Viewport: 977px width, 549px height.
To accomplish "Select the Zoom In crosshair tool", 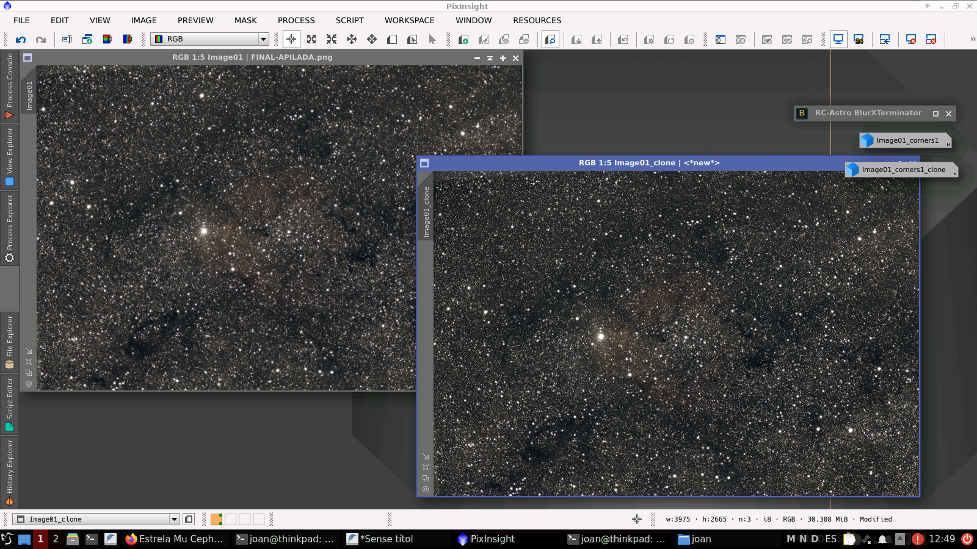I will coord(291,40).
